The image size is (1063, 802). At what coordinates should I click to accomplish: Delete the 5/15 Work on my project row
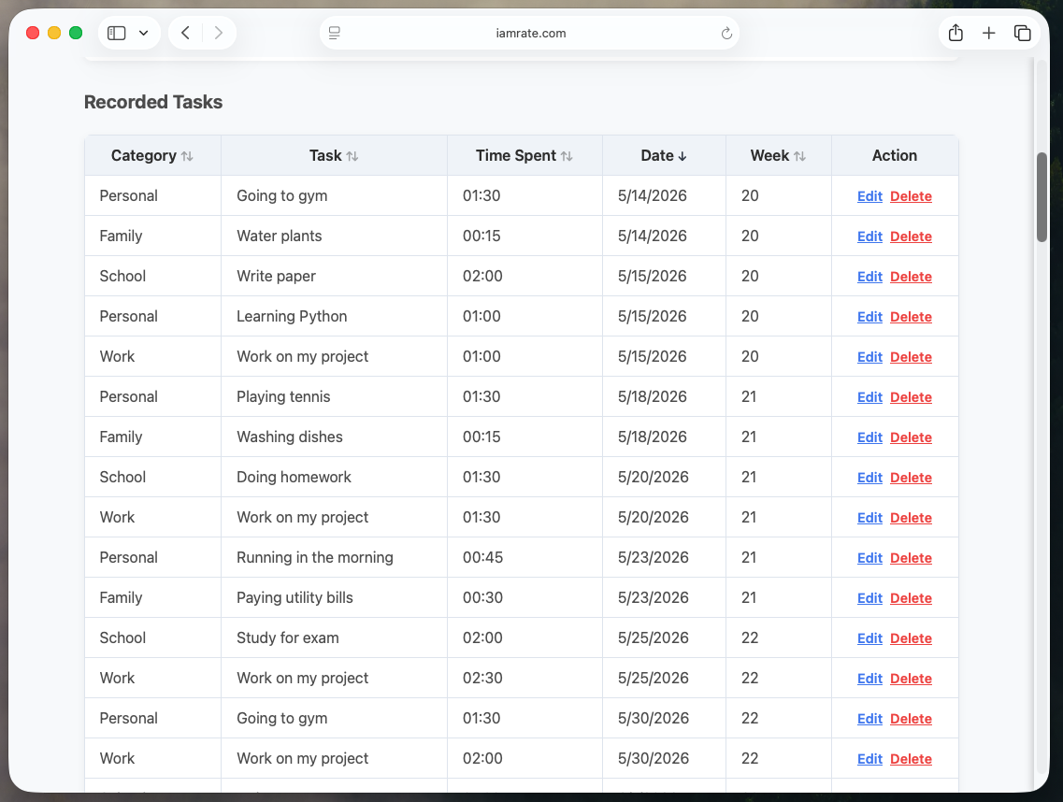click(911, 356)
